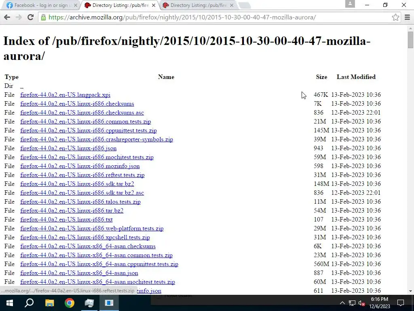Open firefox-44.0a2.en-US.linux-i686.json link
Viewport: 414px width, 311px height.
(x=68, y=148)
